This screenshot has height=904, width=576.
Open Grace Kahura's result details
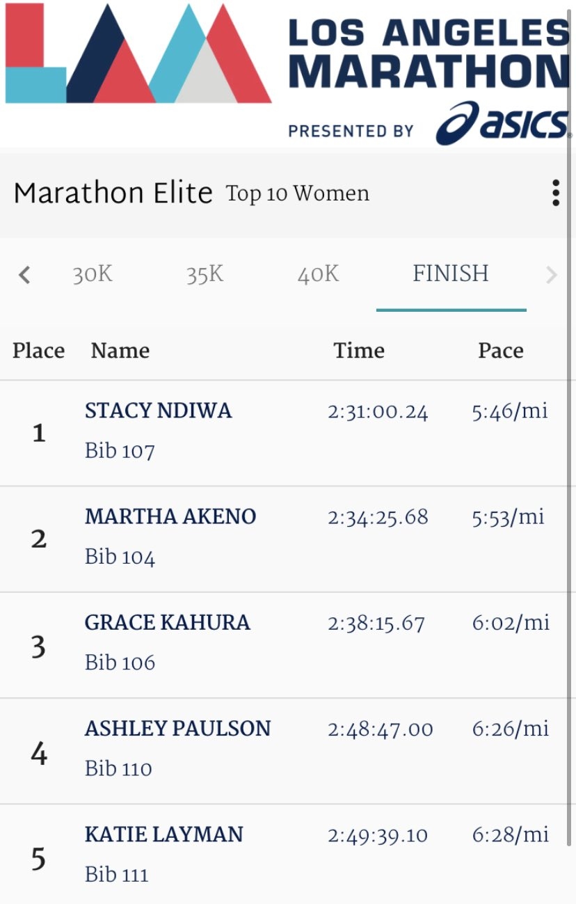coord(288,645)
